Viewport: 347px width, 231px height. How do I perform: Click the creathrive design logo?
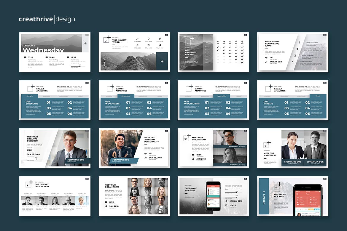(x=47, y=20)
